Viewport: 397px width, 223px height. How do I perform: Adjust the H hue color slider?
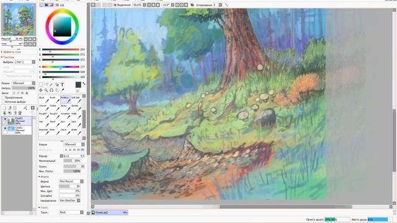(x=61, y=67)
